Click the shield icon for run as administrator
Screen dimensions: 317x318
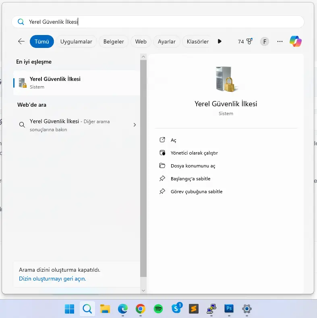tap(162, 153)
